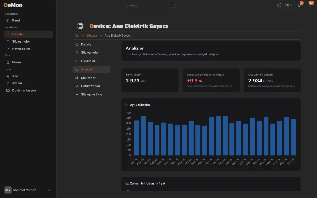Viewport: 317px width, 198px height.
Task: Open the Aile account page
Action: 28,76
